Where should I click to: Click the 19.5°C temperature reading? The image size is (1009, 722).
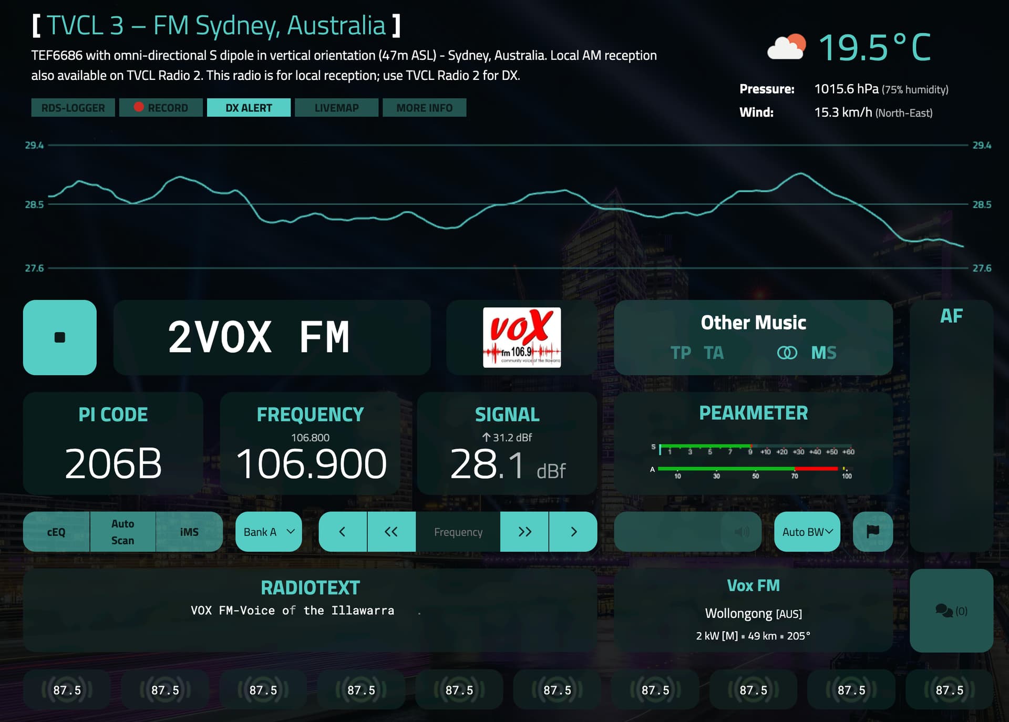pos(874,47)
